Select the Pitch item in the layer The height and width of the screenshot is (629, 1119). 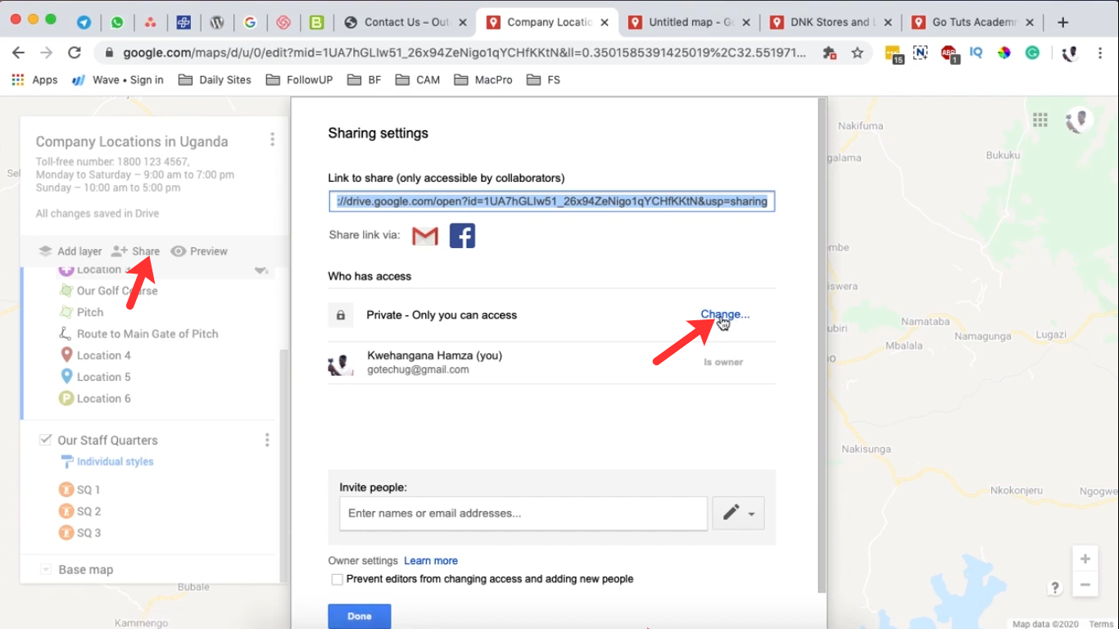[90, 312]
